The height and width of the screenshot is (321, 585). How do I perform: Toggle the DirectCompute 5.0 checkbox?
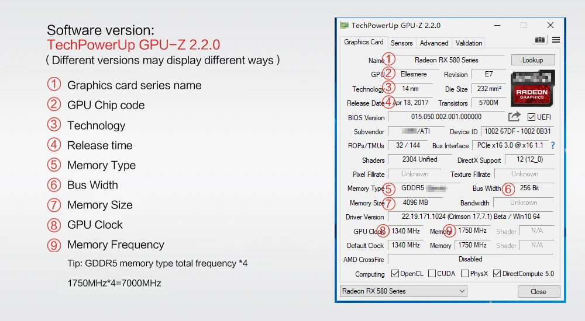[497, 274]
